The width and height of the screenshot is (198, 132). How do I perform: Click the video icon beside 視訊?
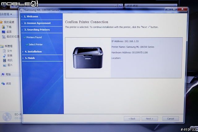click(x=5, y=61)
